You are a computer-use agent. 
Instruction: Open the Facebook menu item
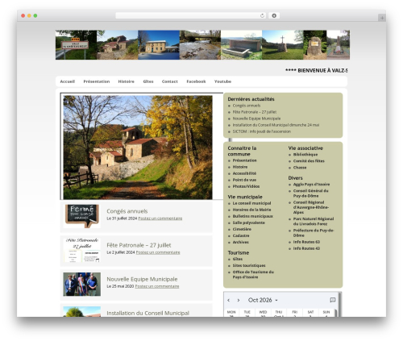(196, 81)
